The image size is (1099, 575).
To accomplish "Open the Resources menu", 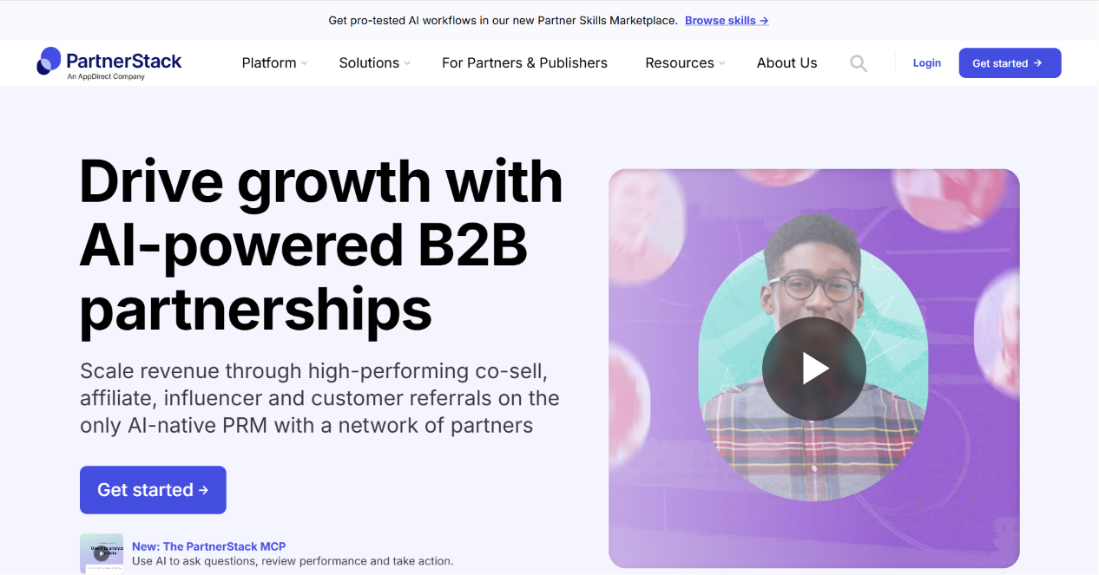I will click(x=680, y=63).
